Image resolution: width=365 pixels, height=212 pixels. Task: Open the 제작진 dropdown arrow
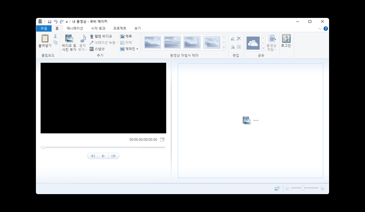click(137, 49)
